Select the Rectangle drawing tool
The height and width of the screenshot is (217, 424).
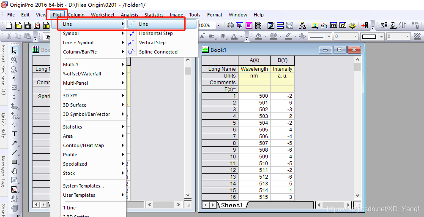tap(15, 162)
